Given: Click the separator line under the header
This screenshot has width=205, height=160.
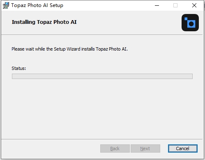Looking at the screenshot, I should click(102, 35).
